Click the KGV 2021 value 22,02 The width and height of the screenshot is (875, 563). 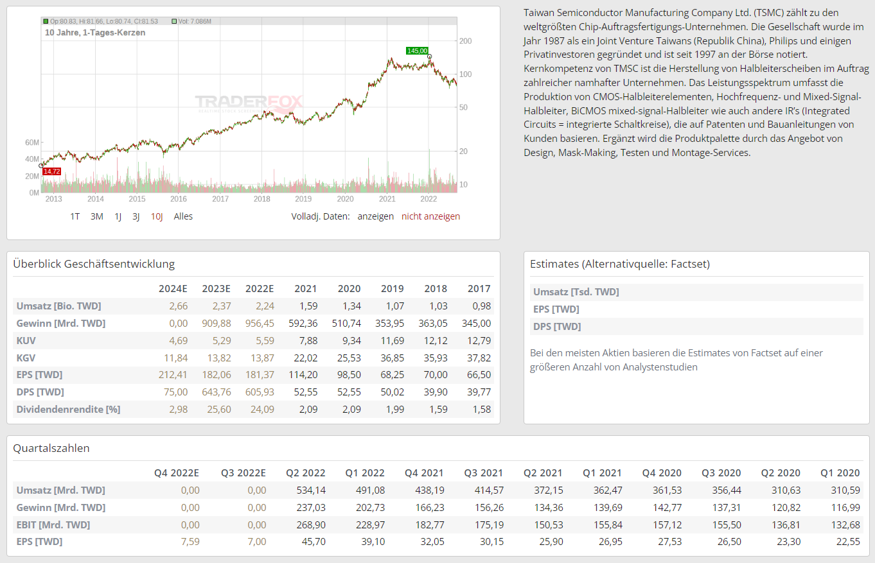click(306, 358)
